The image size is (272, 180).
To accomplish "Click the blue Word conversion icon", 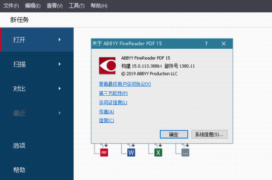I will [x=131, y=152].
